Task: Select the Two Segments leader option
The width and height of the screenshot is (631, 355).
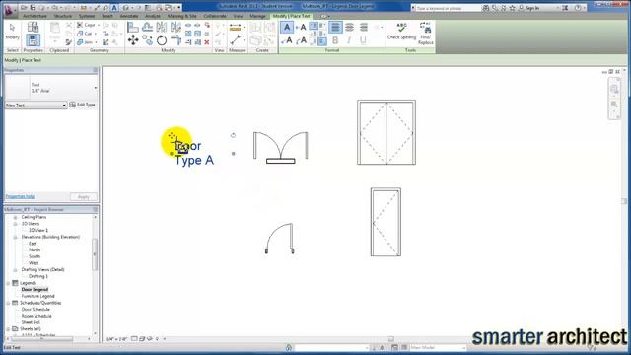Action: [287, 40]
